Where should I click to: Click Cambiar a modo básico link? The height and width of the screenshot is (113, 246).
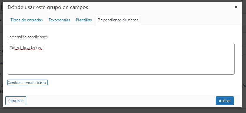(27, 83)
